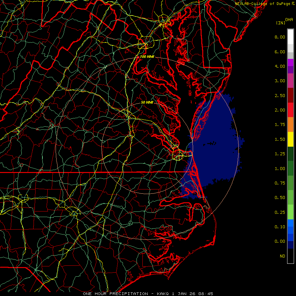The image size is (296, 296).
Task: Click the [IN] units label
Action: coord(281,23)
